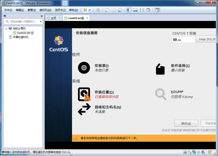Toggle the Unity mode toolbar icon

click(148, 10)
